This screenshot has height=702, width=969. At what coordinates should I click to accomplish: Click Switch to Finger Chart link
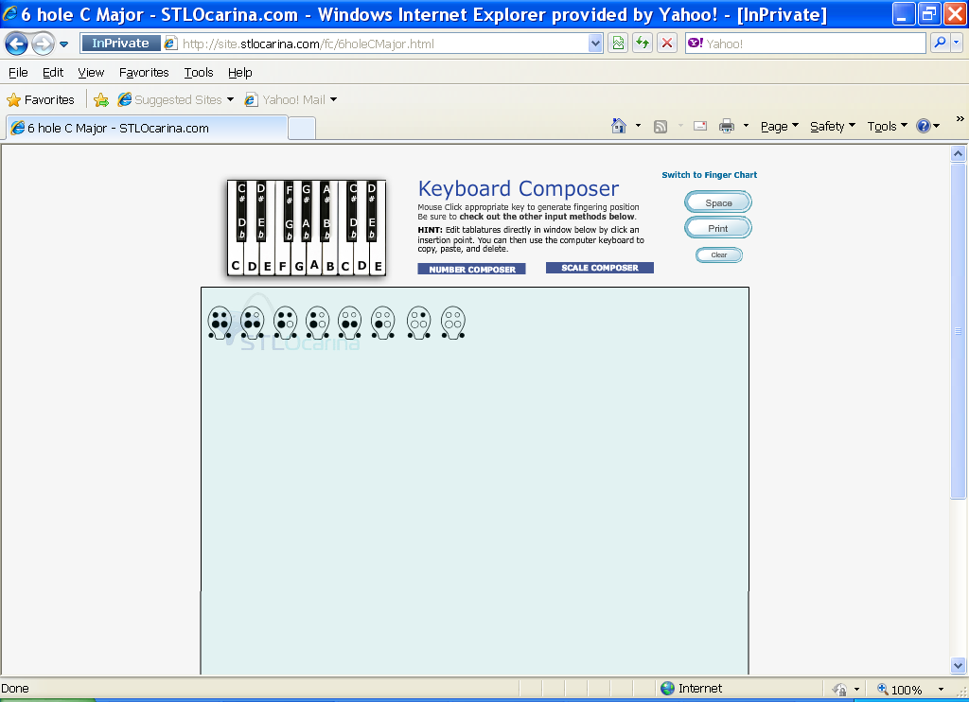coord(710,175)
